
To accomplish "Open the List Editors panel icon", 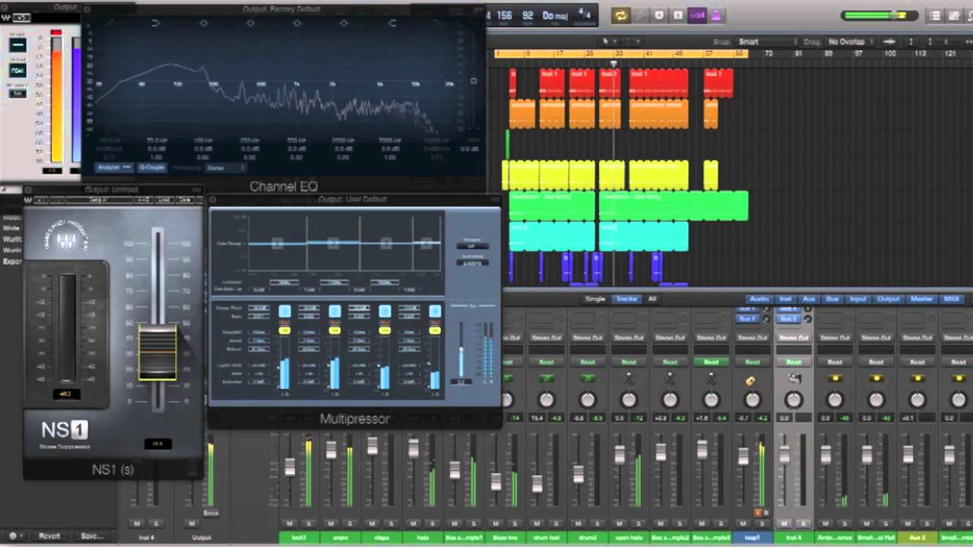I will click(935, 16).
